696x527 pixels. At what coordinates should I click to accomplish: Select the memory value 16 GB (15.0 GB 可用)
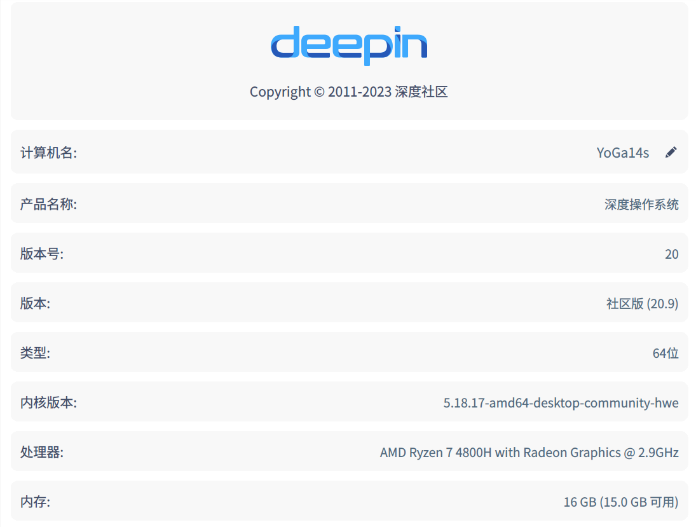(x=621, y=502)
